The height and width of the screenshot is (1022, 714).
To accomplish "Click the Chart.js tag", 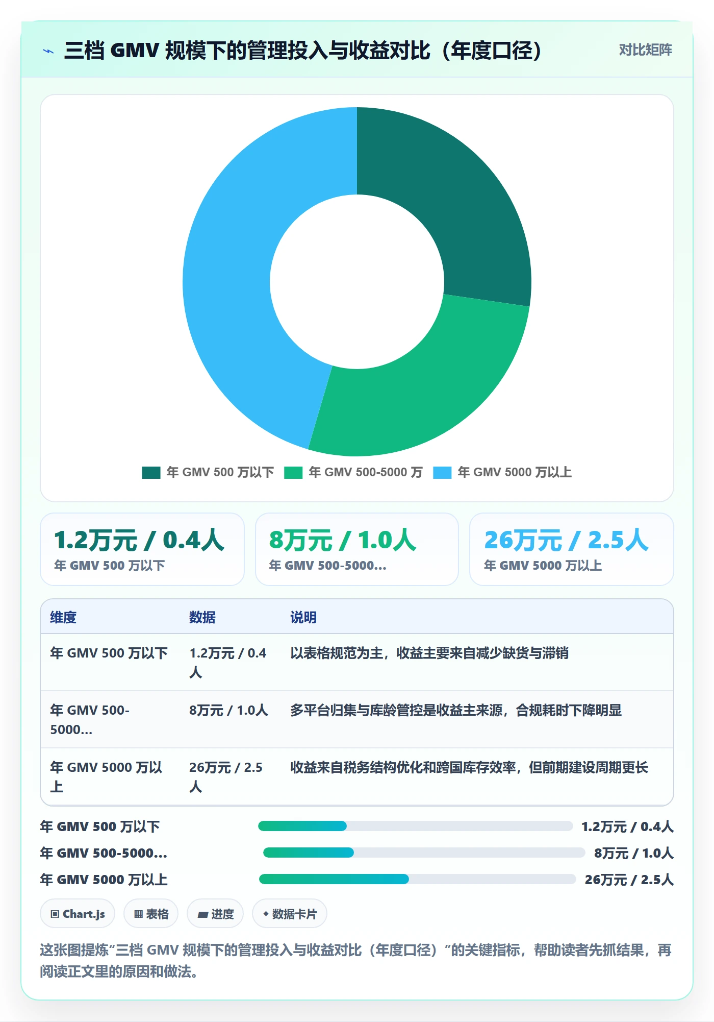I will (x=78, y=914).
